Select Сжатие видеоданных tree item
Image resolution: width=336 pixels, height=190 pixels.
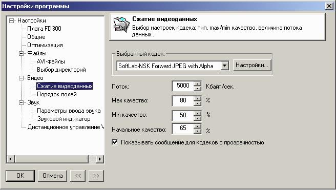click(x=65, y=86)
